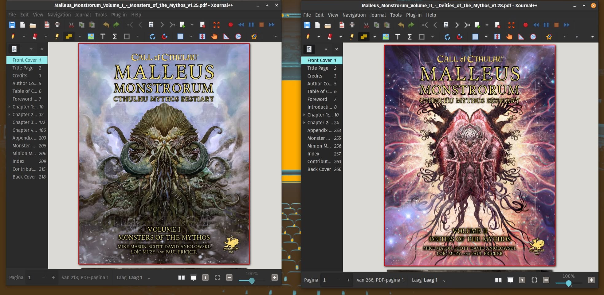Image resolution: width=604 pixels, height=295 pixels.
Task: Toggle grid snapping magnet in Volume I window
Action: pyautogui.click(x=165, y=37)
